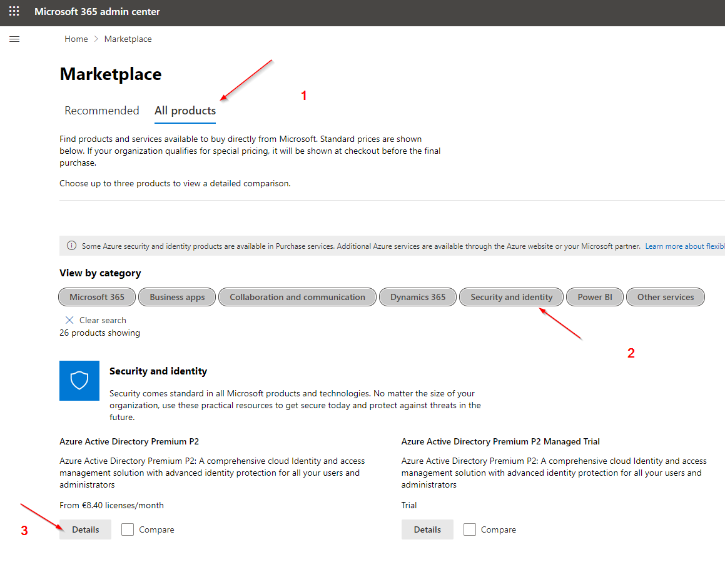This screenshot has width=725, height=567.
Task: Select the All products tab
Action: [185, 111]
